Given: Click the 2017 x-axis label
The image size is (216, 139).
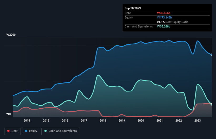Looking at the screenshot, I should [x=84, y=121].
